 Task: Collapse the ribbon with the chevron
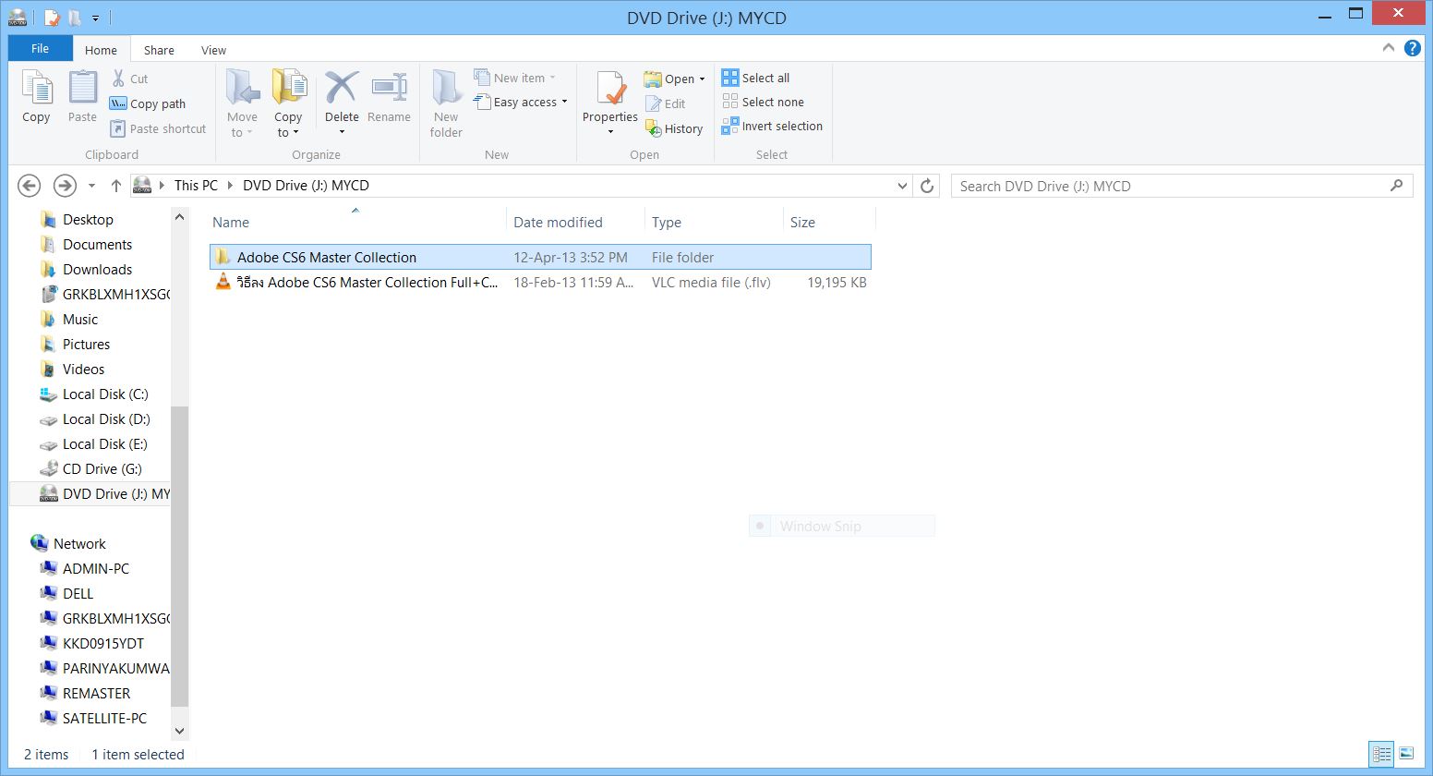pos(1388,48)
